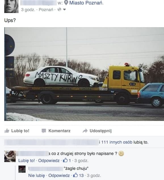Click the first commenter's avatar
This screenshot has width=164, height=180.
click(10, 156)
